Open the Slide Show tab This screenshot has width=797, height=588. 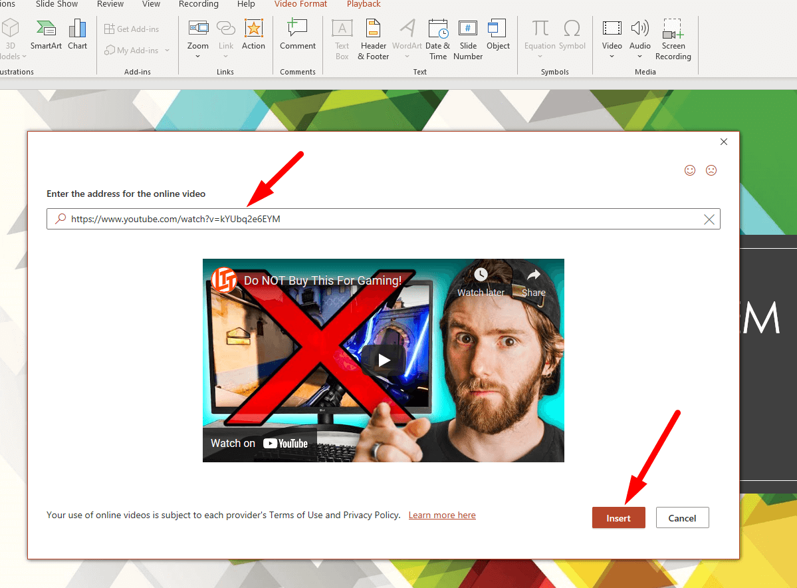[x=57, y=4]
